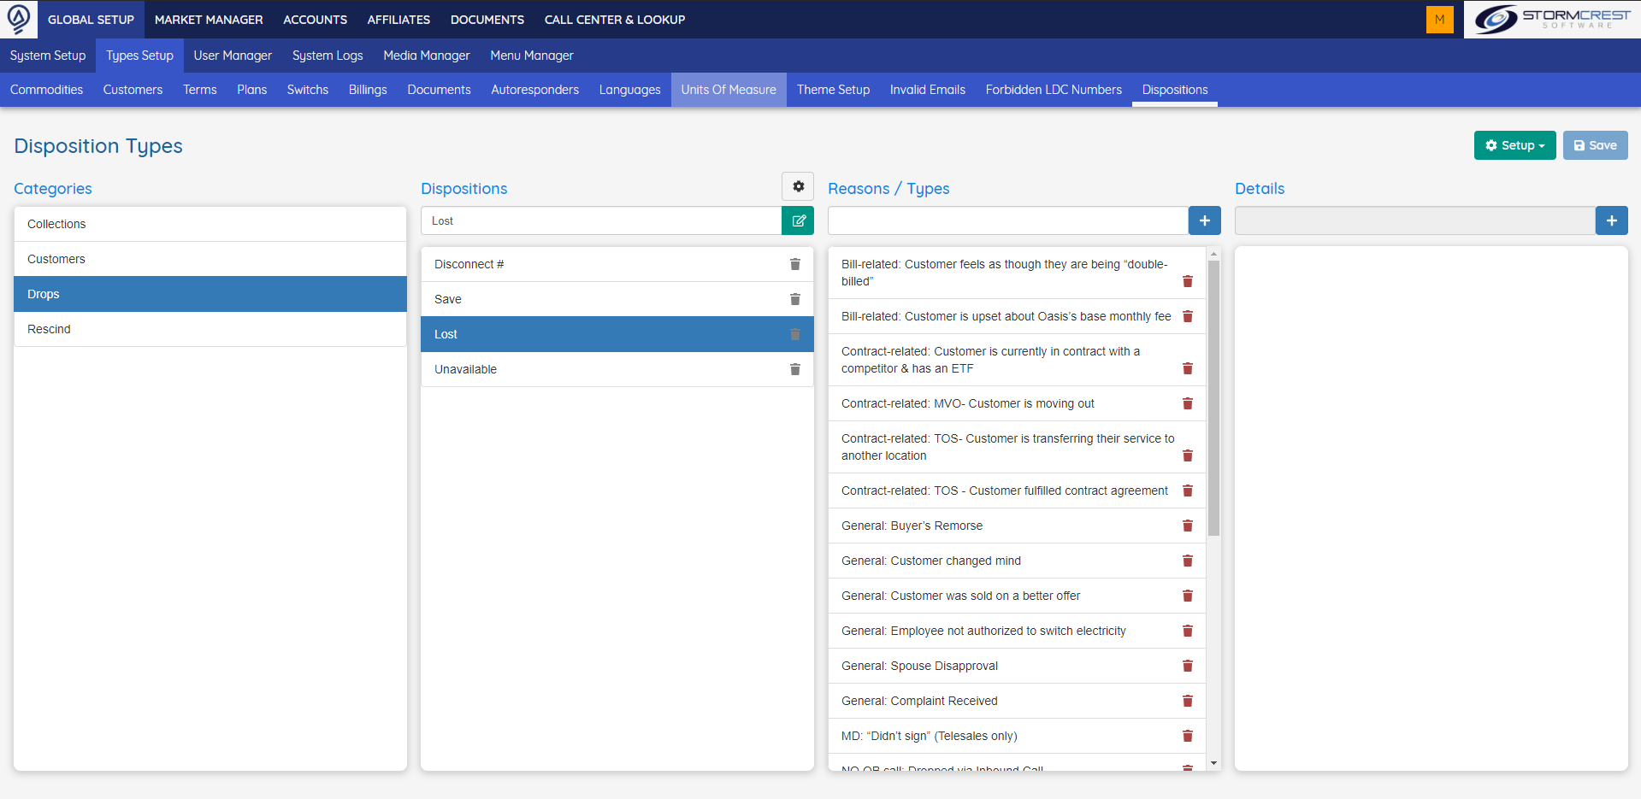Select the Drops category
1641x799 pixels.
210,294
